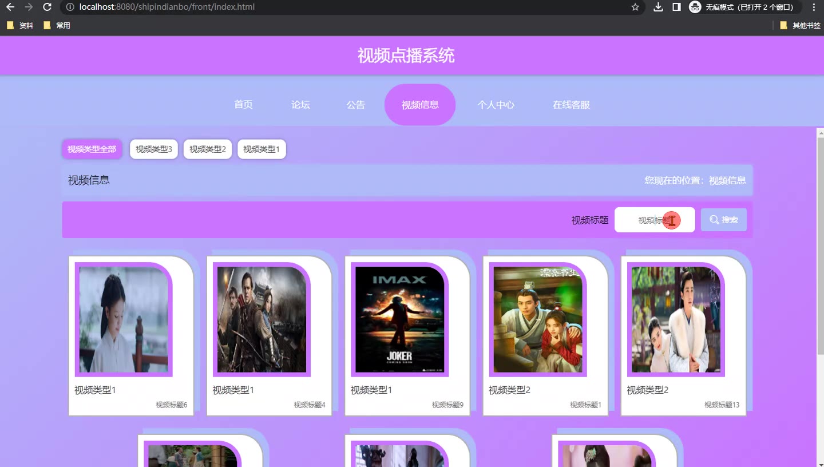
Task: Open Joker poster thumbnail 视频标题9
Action: [400, 319]
